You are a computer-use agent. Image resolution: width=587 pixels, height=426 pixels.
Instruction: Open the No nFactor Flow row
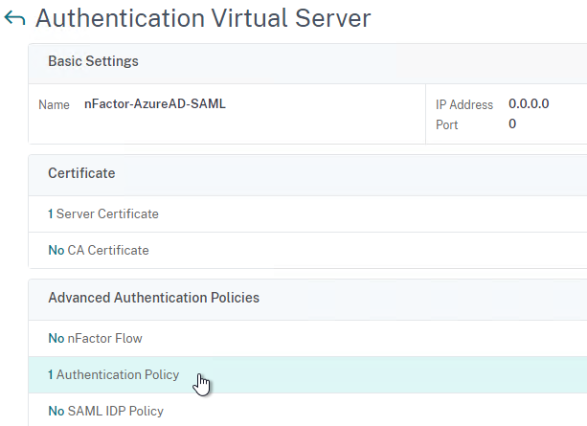click(307, 338)
